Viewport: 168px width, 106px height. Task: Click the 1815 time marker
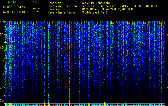pyautogui.click(x=82, y=23)
